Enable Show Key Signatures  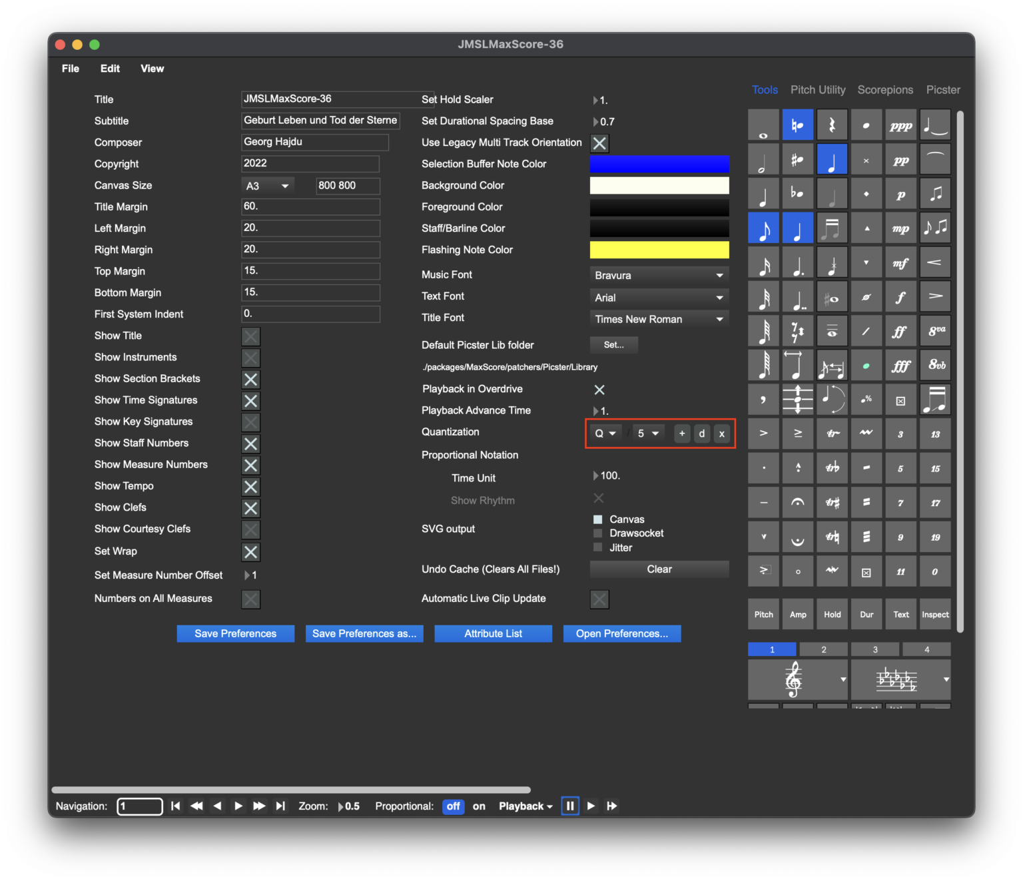coord(250,422)
